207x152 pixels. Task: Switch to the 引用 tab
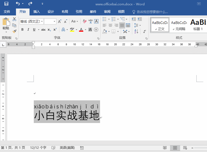79,12
